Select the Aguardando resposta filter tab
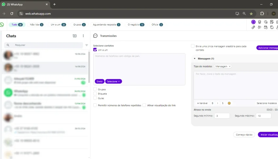 (106, 25)
